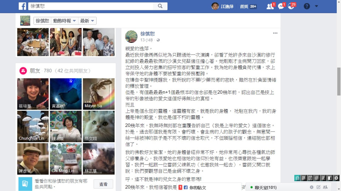Toggle the 正 IME character-set button
341x191 pixels.
coord(323,178)
